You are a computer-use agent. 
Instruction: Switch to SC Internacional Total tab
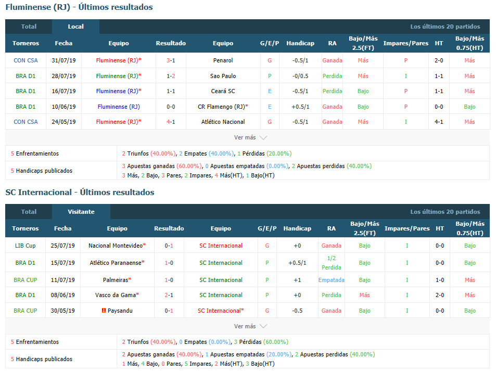(29, 212)
